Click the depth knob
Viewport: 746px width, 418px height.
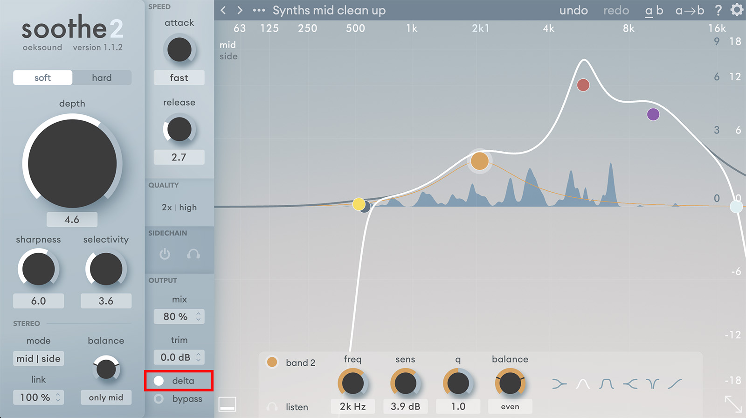(72, 163)
